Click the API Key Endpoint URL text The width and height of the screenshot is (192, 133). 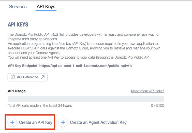coord(86,66)
